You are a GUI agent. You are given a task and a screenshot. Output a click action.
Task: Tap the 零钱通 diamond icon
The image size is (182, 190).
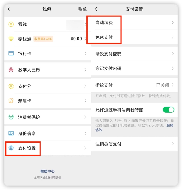(x=11, y=39)
